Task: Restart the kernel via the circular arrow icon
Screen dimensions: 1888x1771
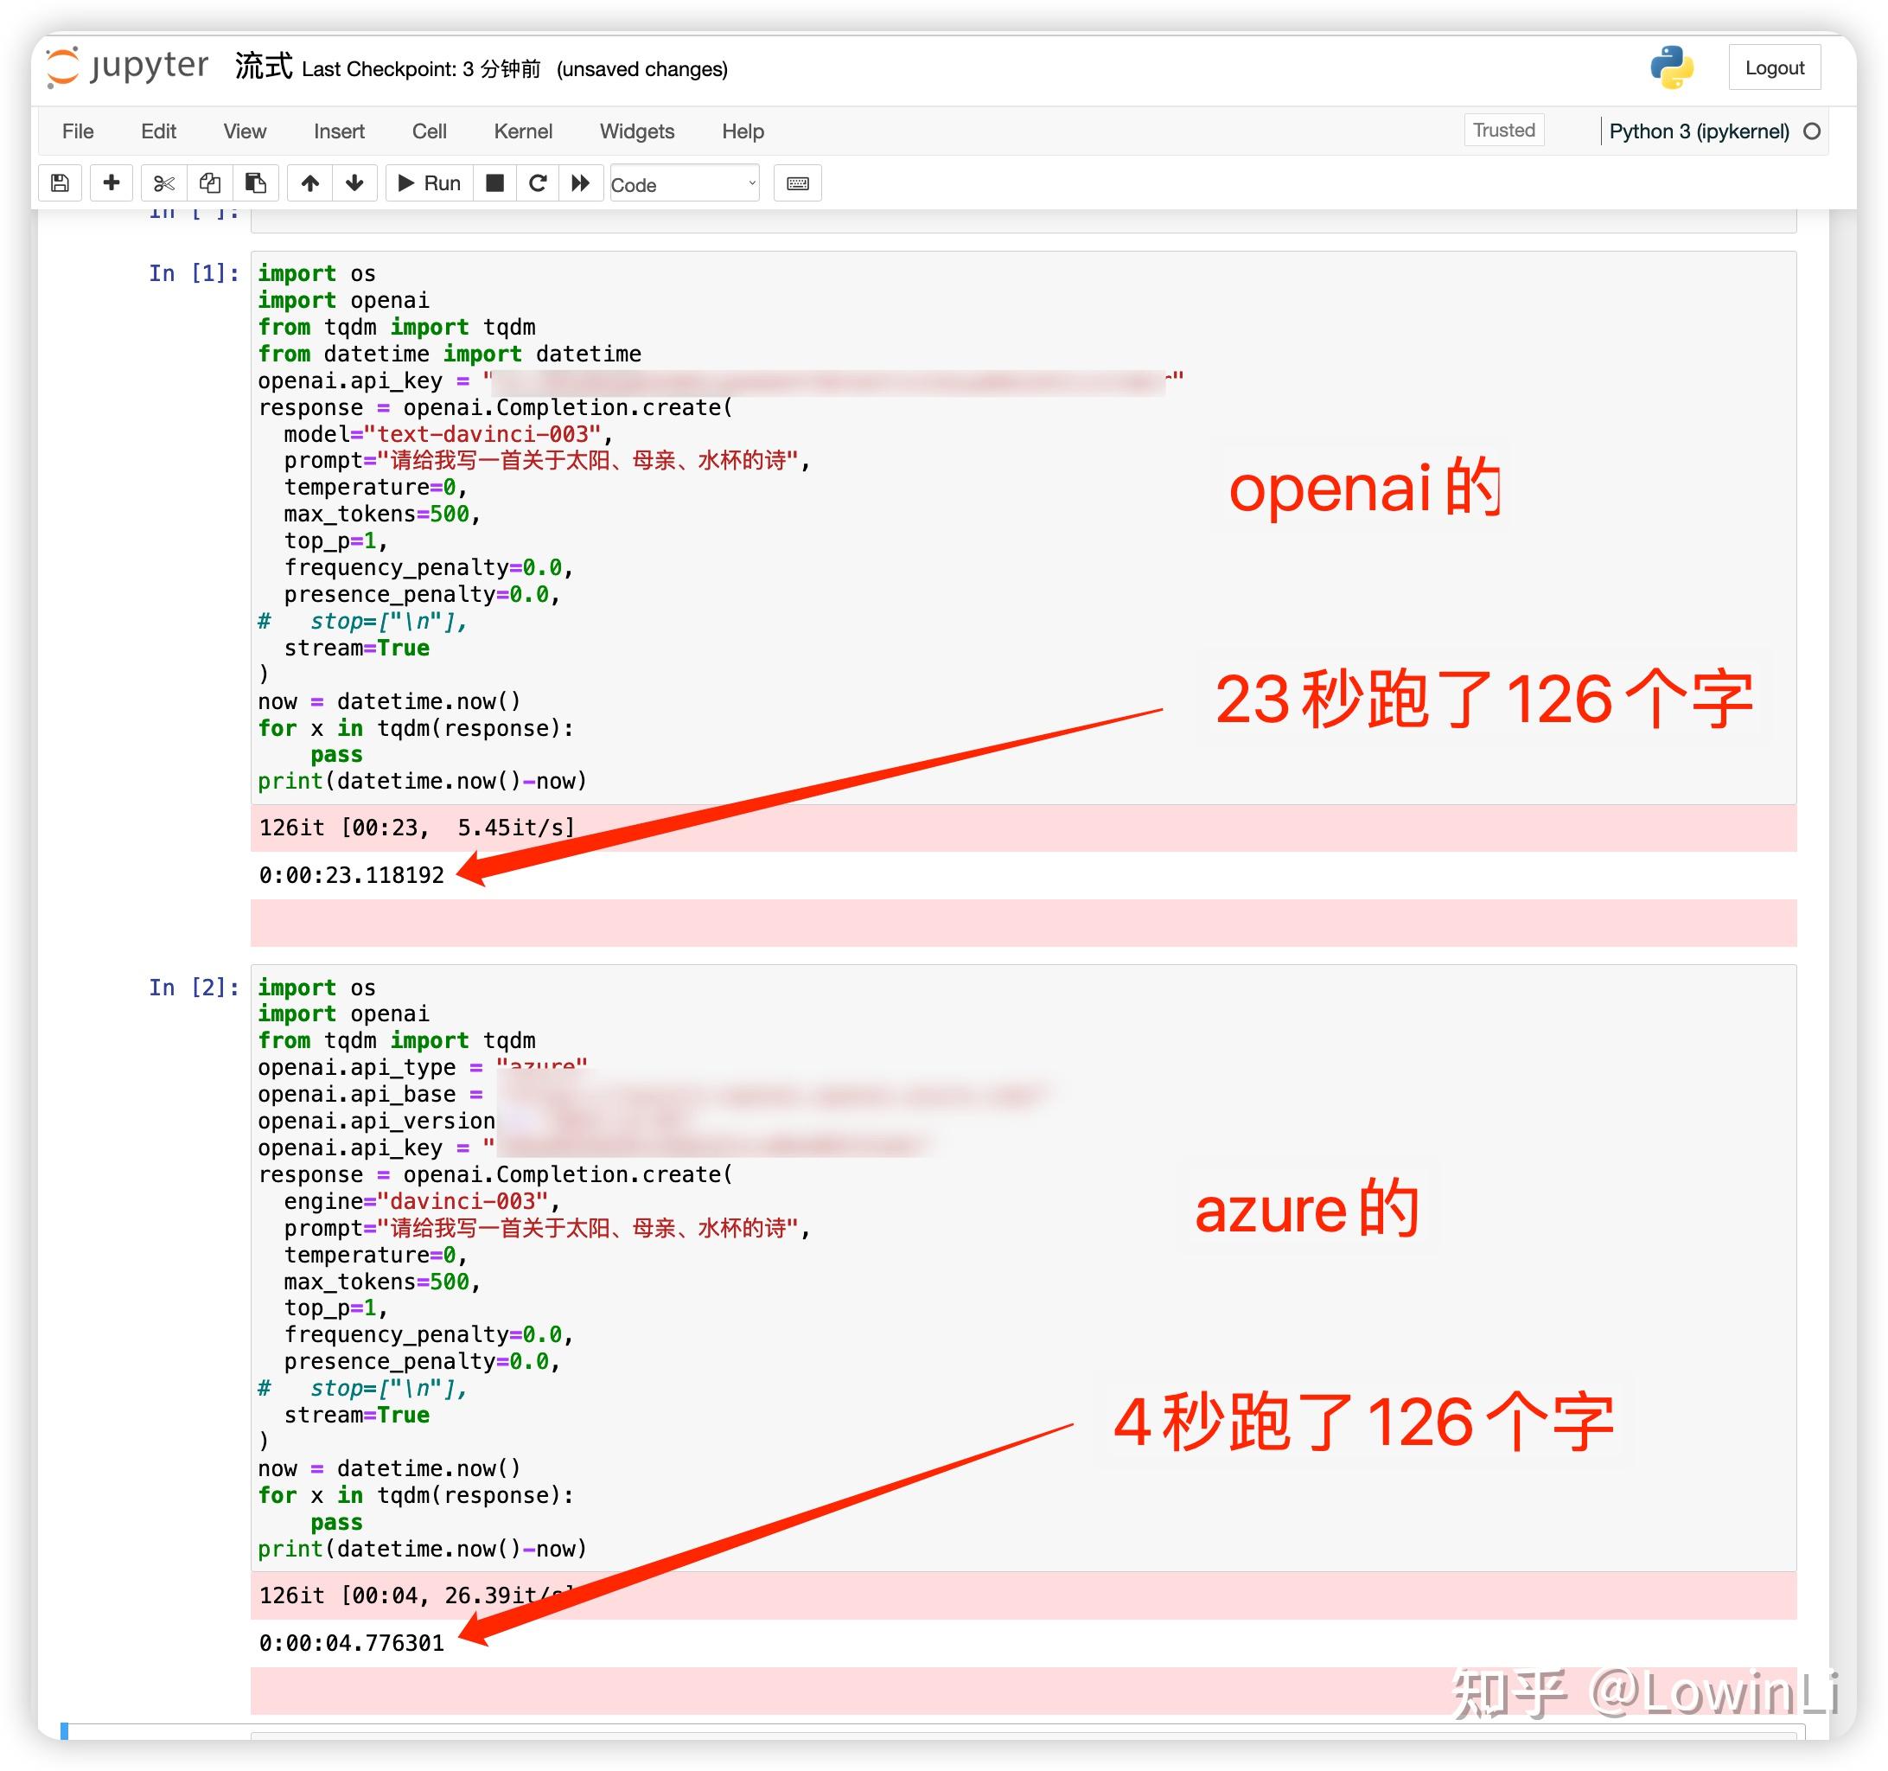Action: click(539, 182)
